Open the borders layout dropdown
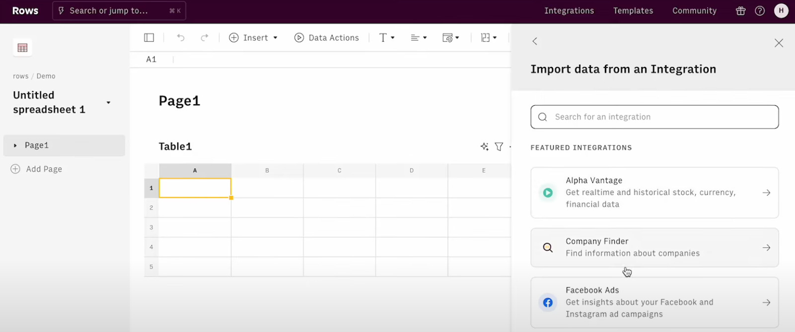This screenshot has height=332, width=795. [489, 38]
